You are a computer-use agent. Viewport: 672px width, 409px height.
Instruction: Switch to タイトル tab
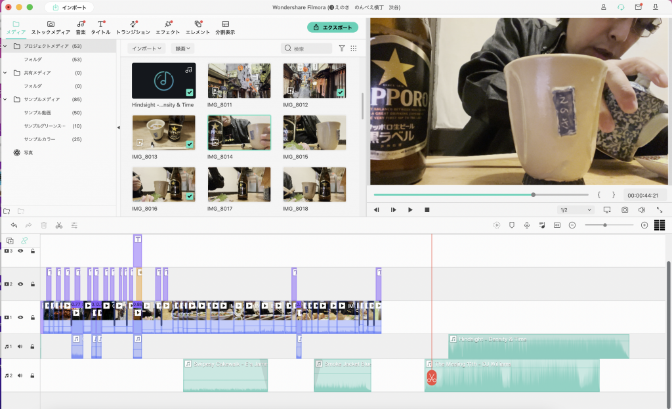[100, 28]
